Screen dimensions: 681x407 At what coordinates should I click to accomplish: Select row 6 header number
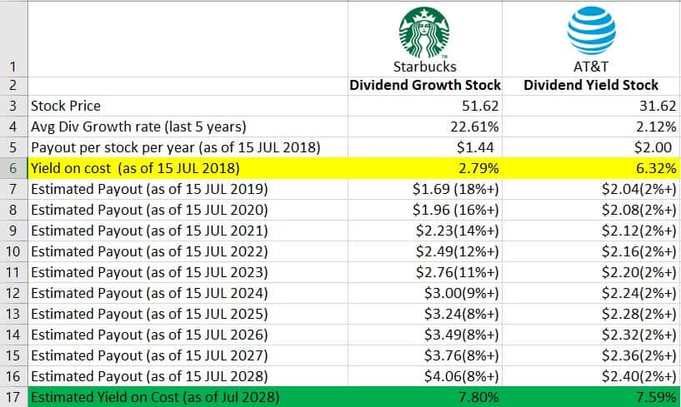point(13,169)
